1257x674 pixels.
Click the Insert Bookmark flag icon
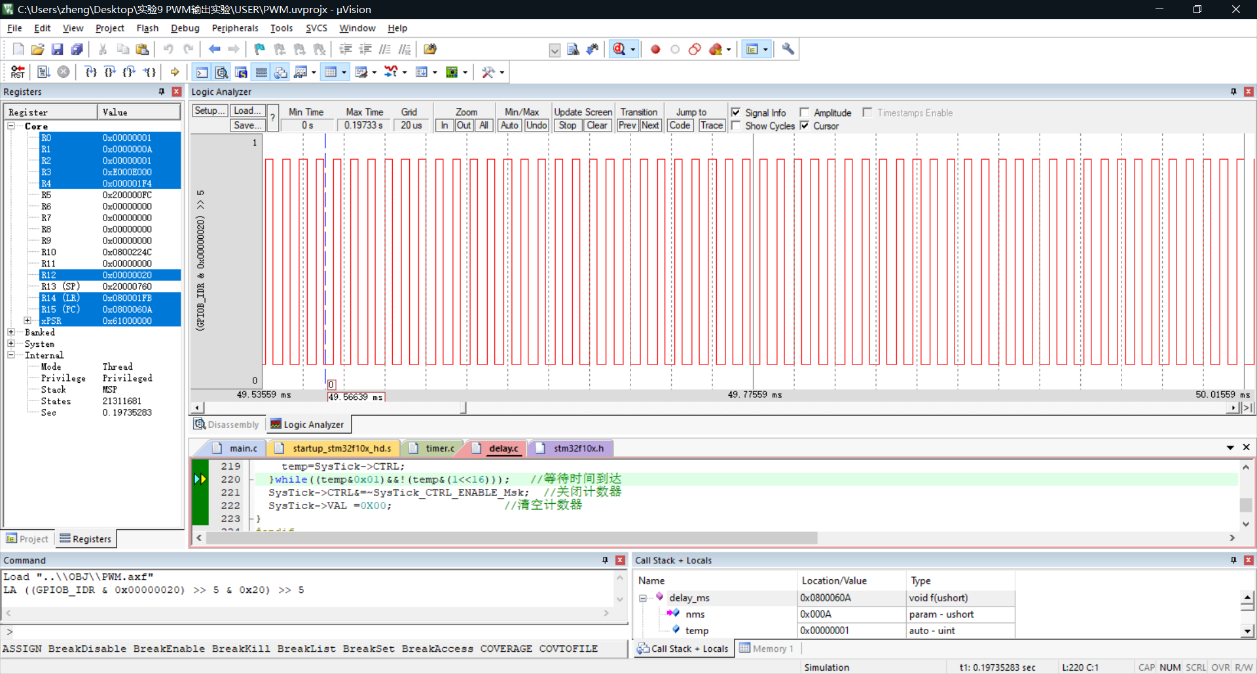click(x=260, y=49)
